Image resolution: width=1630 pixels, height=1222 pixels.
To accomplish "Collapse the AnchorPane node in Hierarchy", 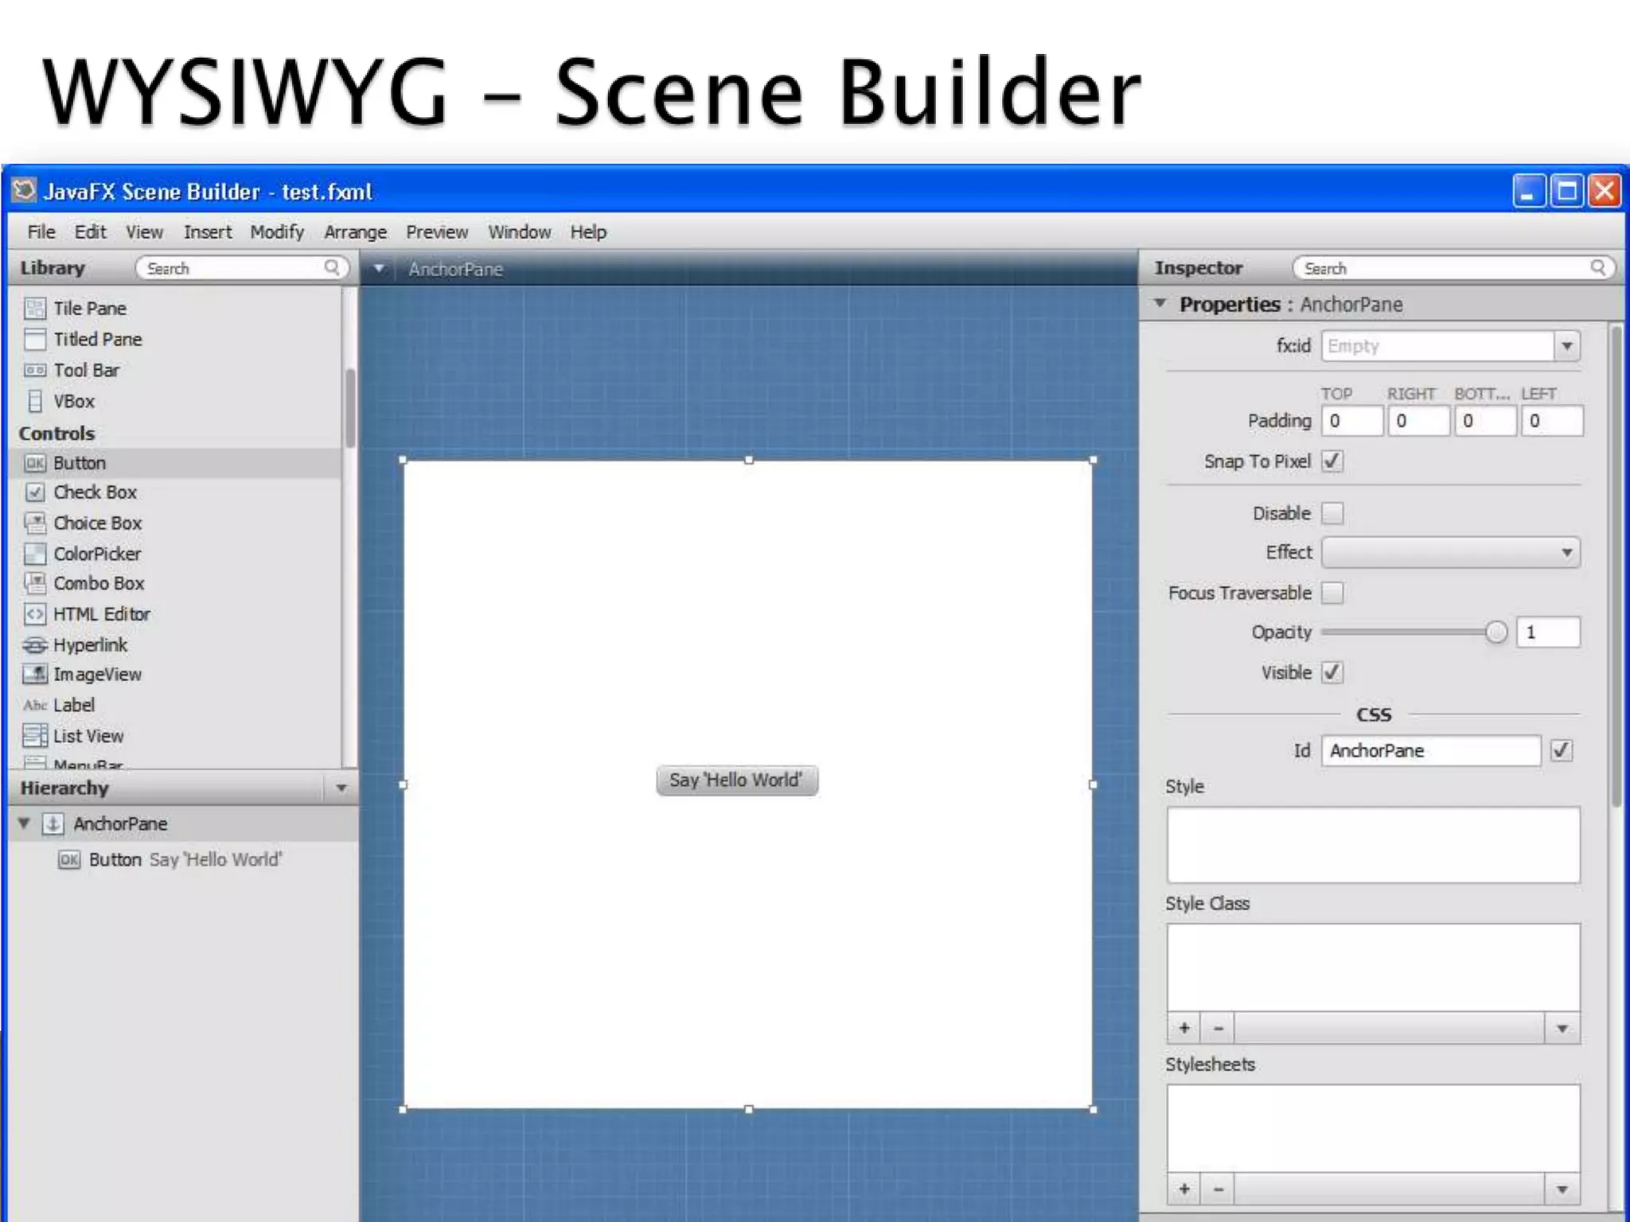I will [x=24, y=823].
